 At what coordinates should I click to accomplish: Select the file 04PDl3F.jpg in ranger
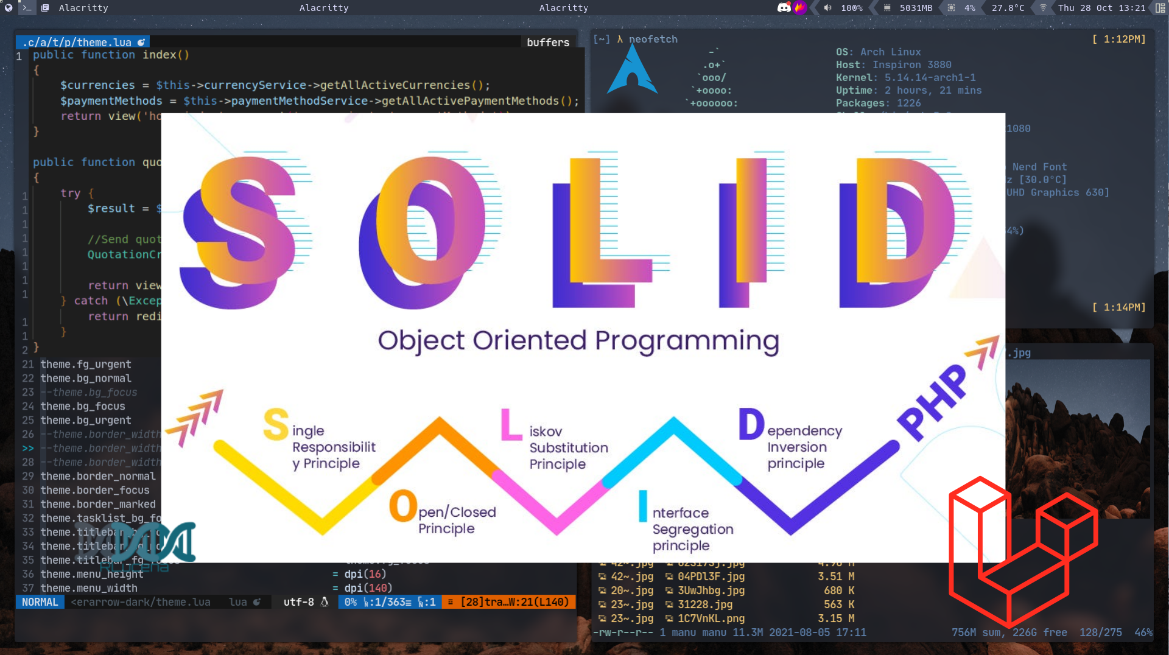[x=711, y=576]
